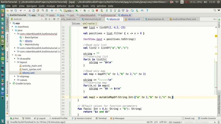Switch to the BasicSyntax.kt editor tab
This screenshot has height=124, width=221.
(x=156, y=19)
